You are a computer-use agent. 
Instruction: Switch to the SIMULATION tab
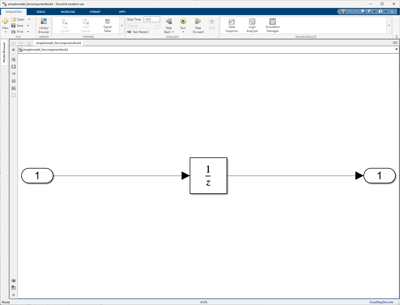click(14, 12)
